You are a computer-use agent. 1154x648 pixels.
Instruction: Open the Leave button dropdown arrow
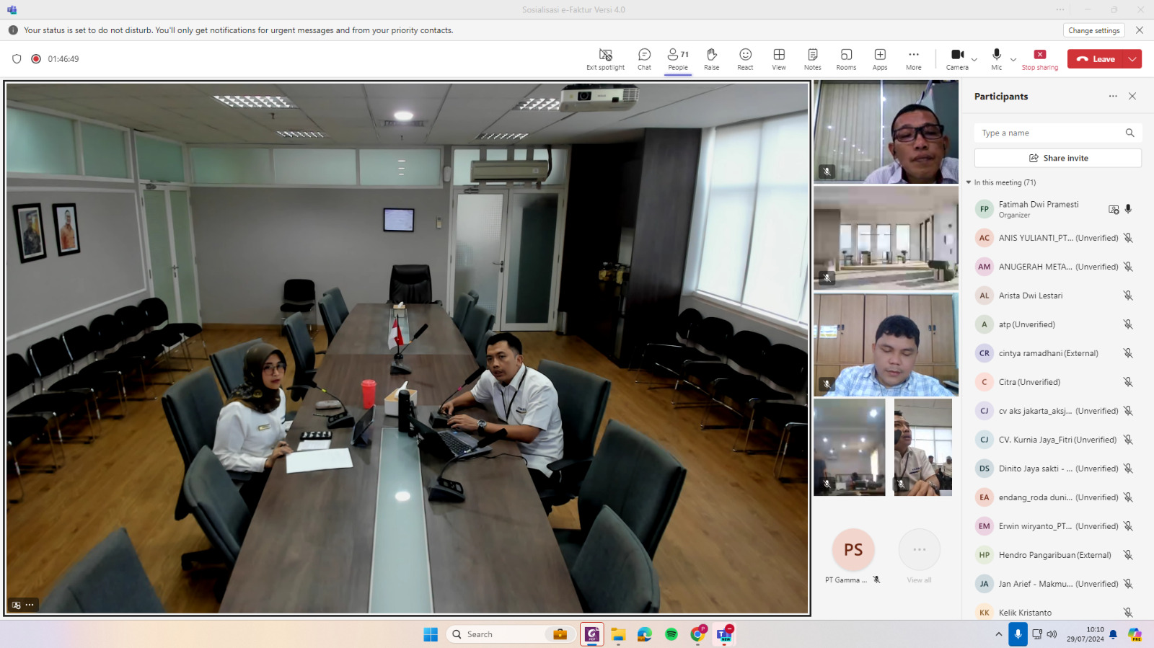point(1132,59)
